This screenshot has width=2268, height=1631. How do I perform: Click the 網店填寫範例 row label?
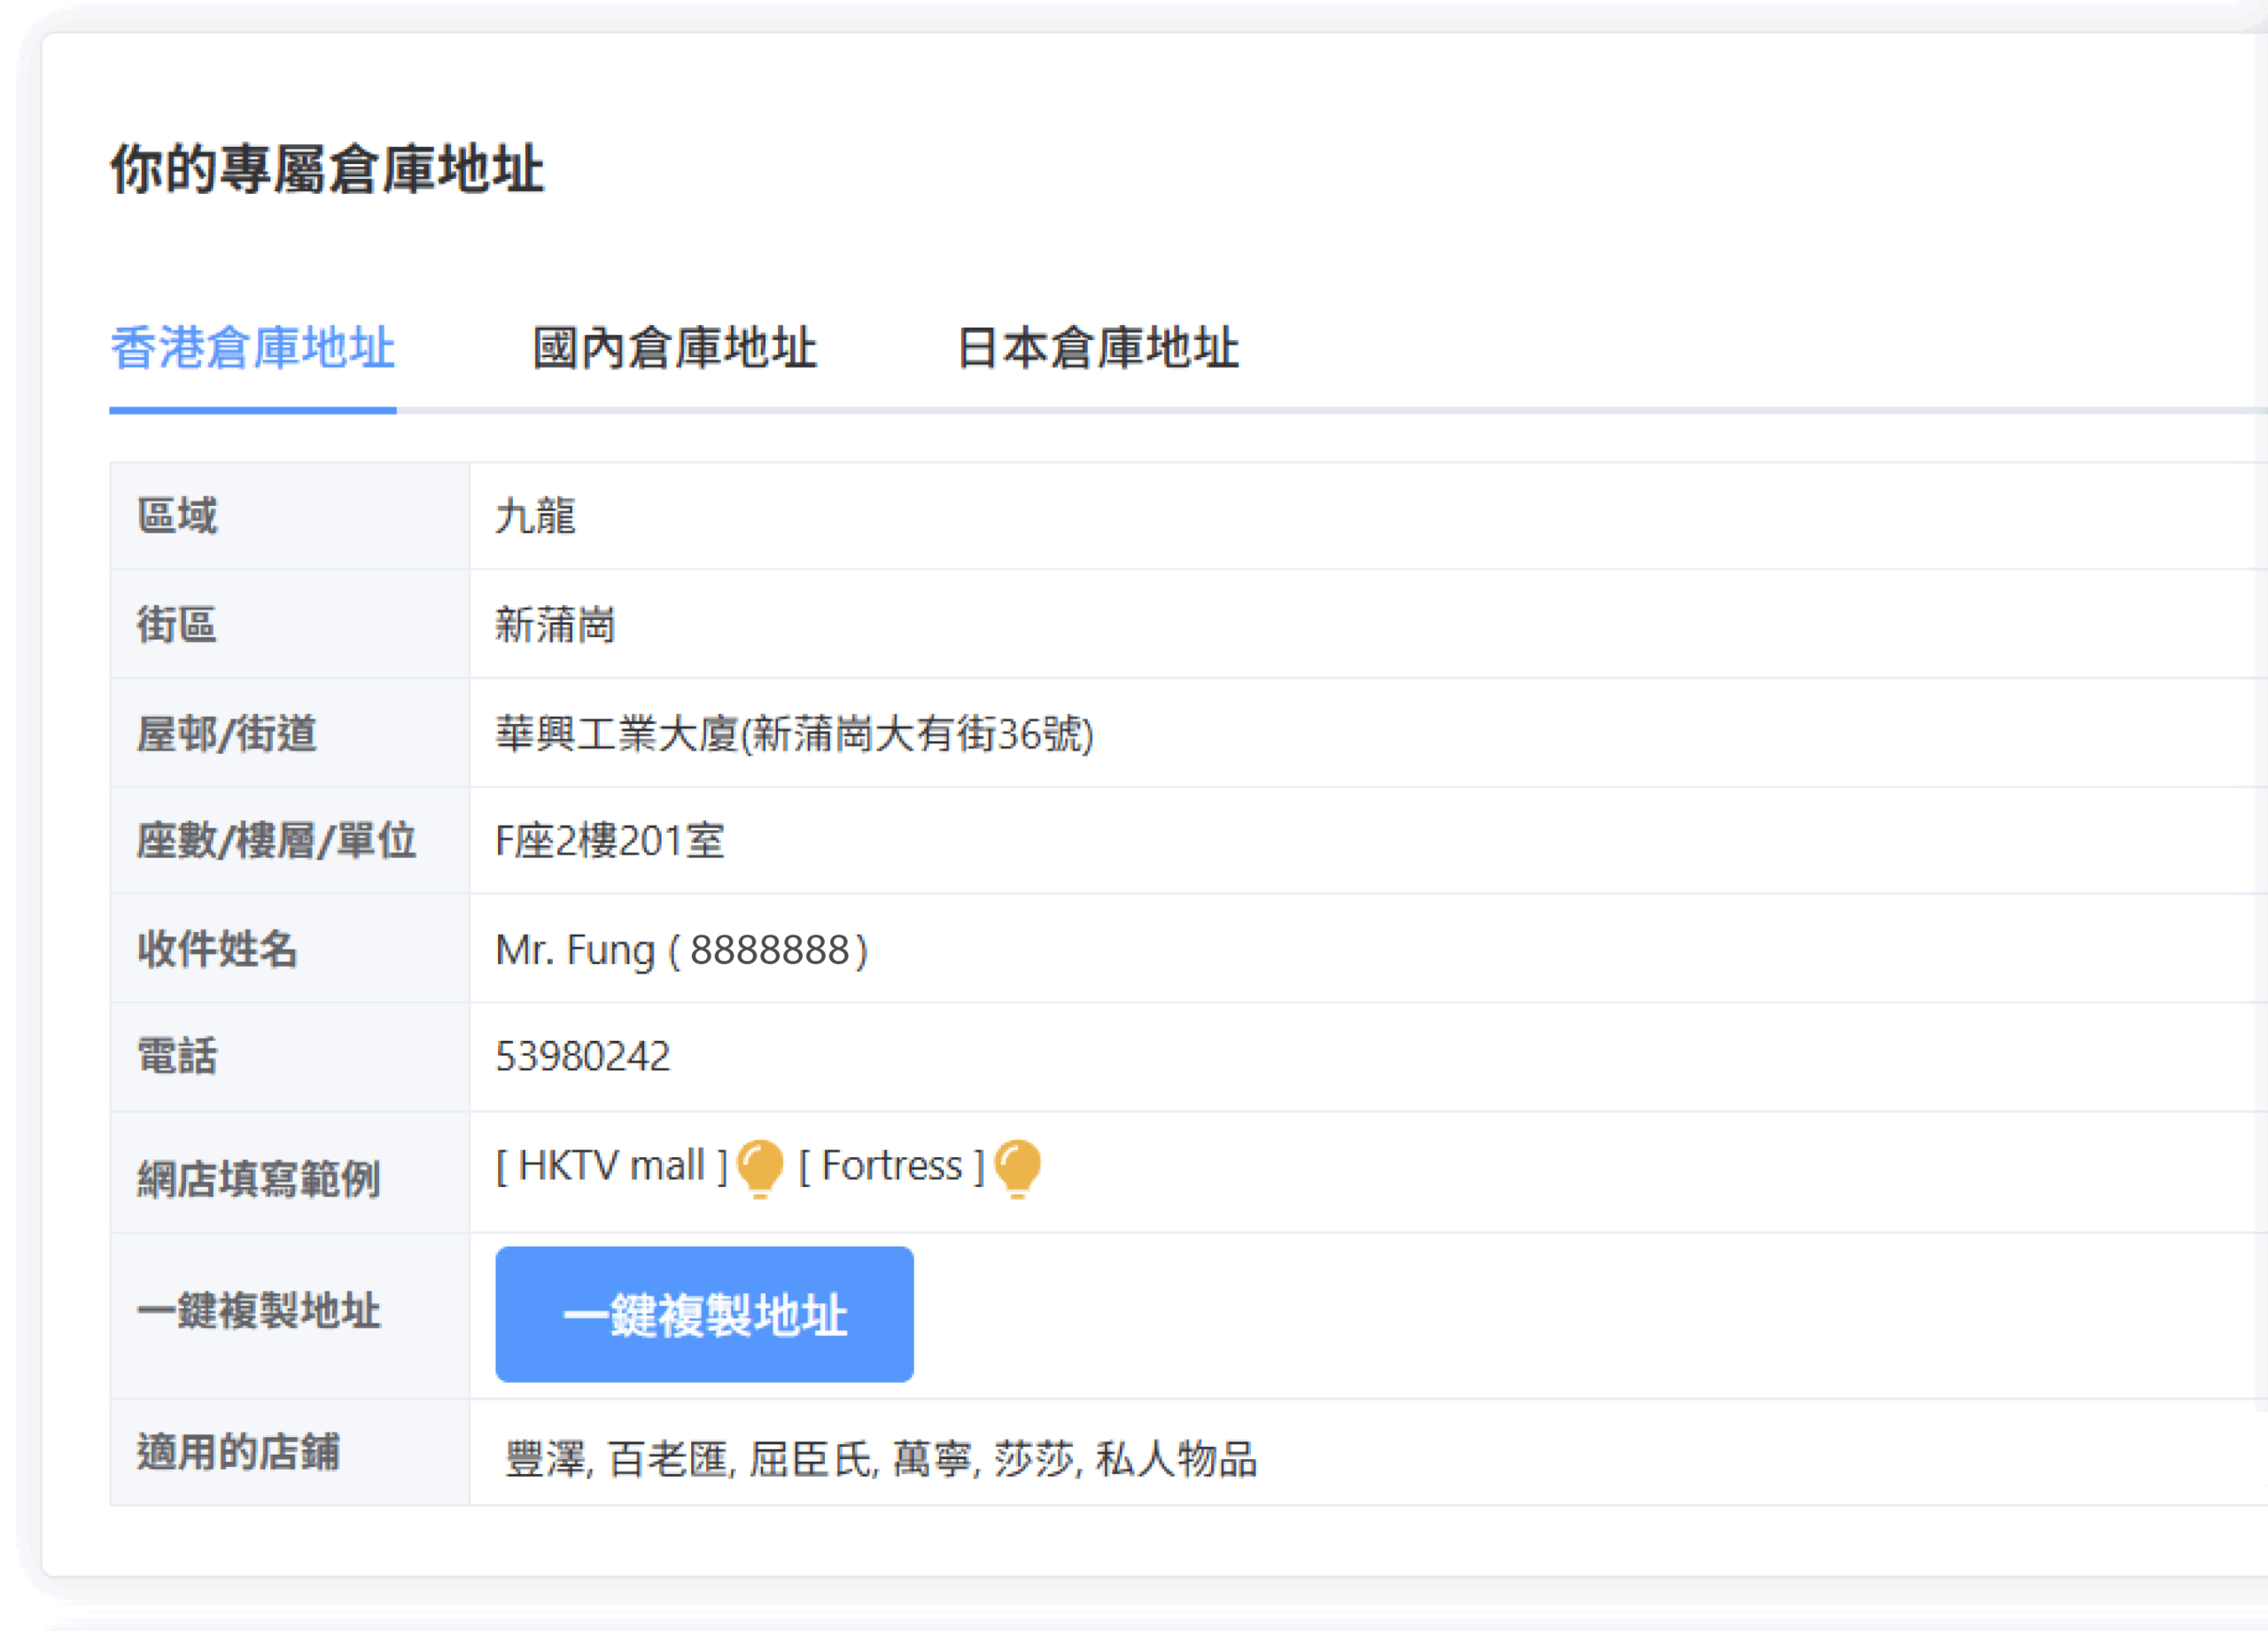point(258,1178)
